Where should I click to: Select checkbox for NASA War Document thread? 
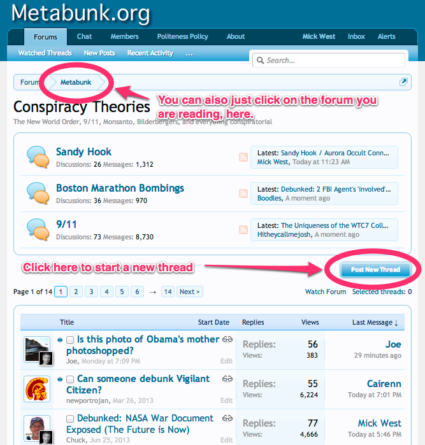click(x=70, y=419)
